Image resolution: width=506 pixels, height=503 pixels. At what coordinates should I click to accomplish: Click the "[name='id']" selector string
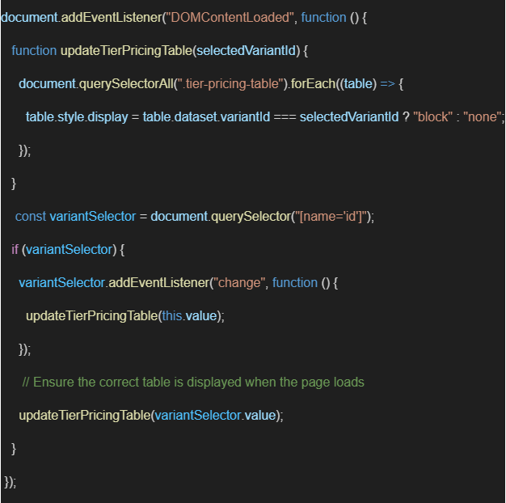point(333,216)
